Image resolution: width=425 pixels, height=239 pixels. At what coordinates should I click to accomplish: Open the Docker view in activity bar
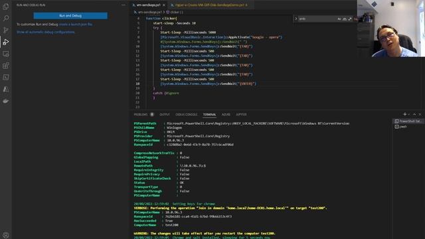[x=6, y=101]
